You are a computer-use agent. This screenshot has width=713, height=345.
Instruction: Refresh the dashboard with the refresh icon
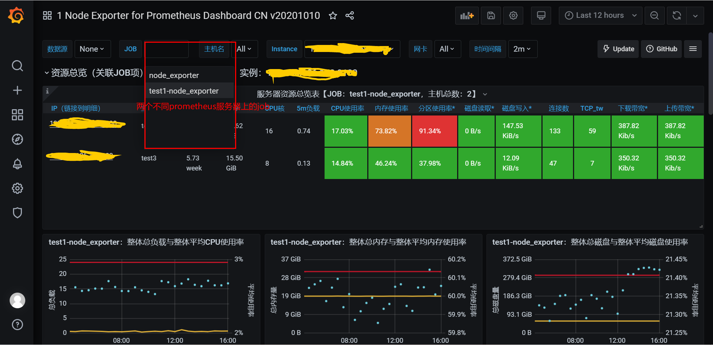[x=677, y=15]
